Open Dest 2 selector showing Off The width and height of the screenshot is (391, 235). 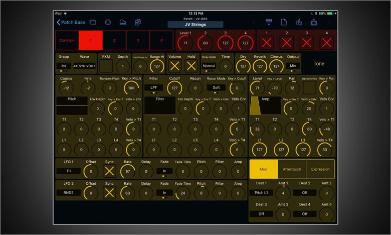[305, 192]
